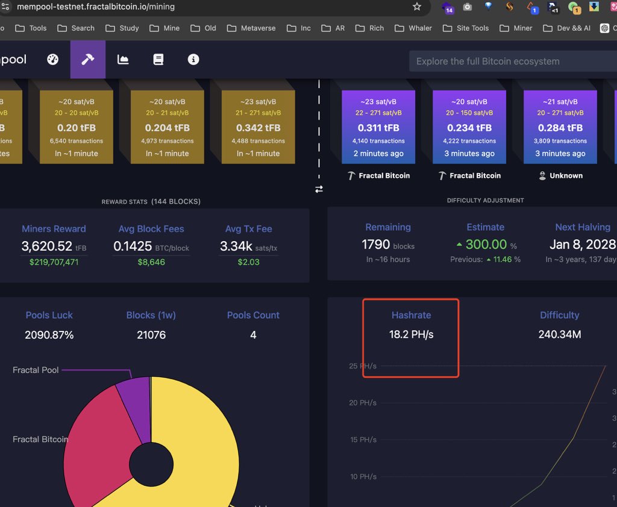Open mempool block with 4,488 transactions
Viewport: 617px width, 507px height.
(x=258, y=127)
